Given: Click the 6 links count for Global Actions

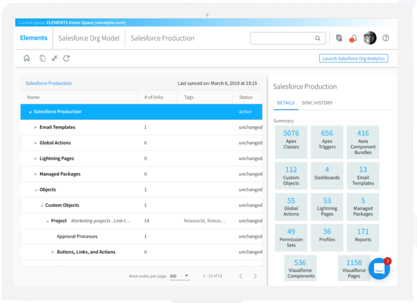Looking at the screenshot, I should (146, 143).
